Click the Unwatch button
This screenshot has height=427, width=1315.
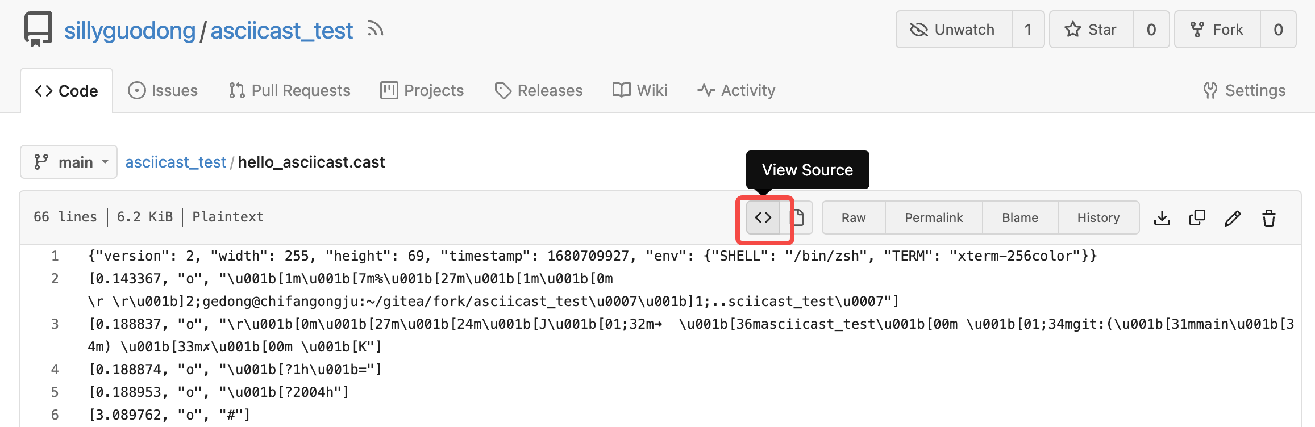pos(954,30)
